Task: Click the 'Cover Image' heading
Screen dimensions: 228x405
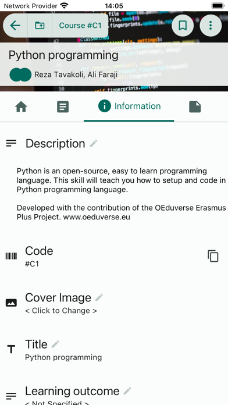Action: [58, 298]
